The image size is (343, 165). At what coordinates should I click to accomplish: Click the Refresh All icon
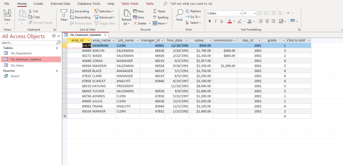click(x=126, y=15)
